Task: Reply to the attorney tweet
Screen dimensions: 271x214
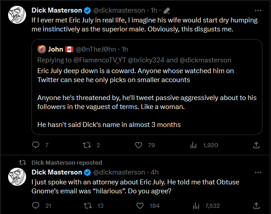Action: pos(36,205)
